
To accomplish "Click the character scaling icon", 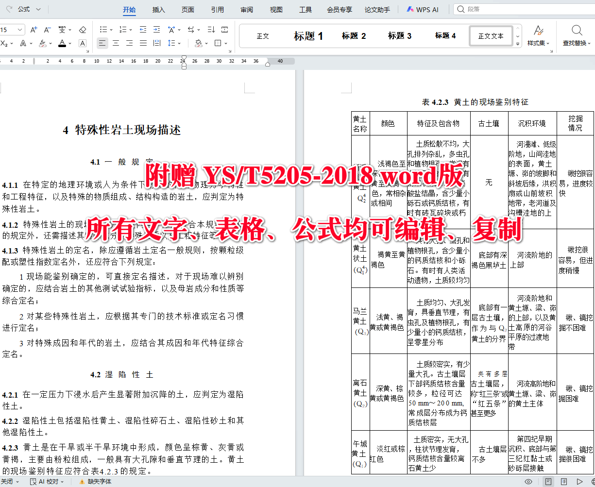I will click(171, 30).
